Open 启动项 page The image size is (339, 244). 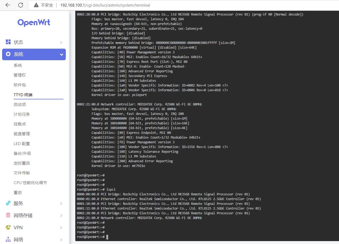click(x=20, y=104)
